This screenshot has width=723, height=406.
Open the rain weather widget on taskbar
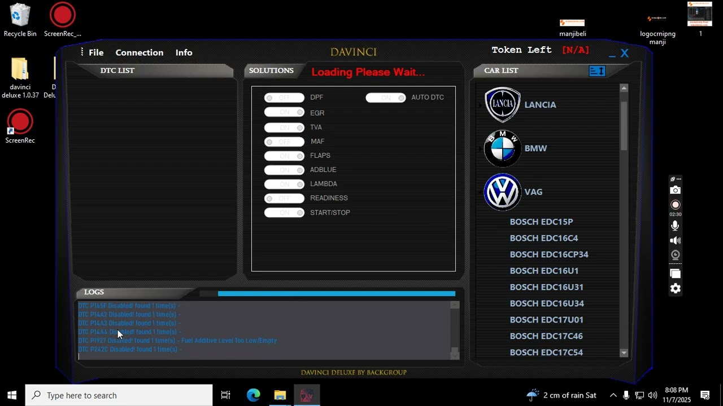561,395
